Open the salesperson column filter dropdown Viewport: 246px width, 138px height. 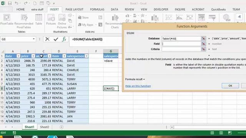pyautogui.click(x=86, y=56)
